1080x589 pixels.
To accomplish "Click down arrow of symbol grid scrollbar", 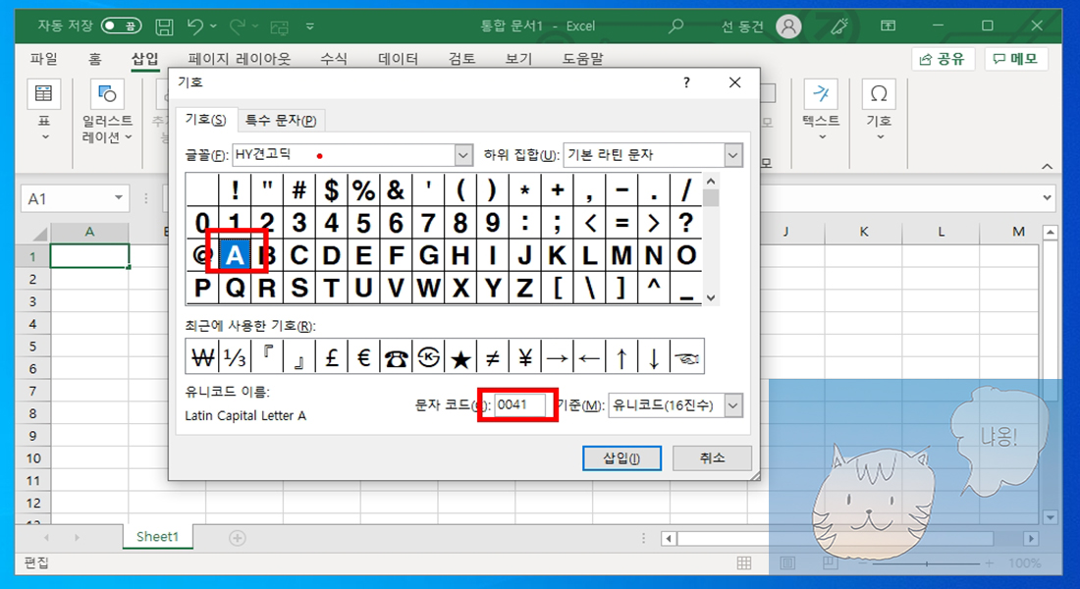I will click(x=711, y=297).
